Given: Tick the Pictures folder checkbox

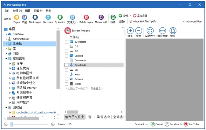Looking at the screenshot, I should pyautogui.click(x=67, y=79).
